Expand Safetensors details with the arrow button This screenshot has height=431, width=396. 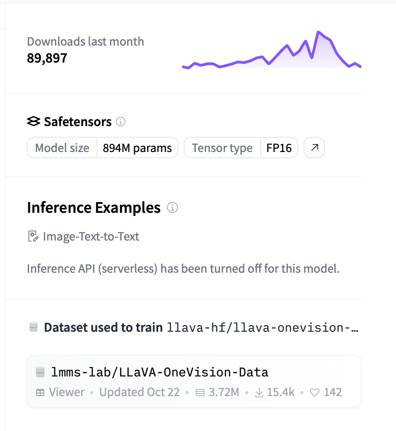314,148
